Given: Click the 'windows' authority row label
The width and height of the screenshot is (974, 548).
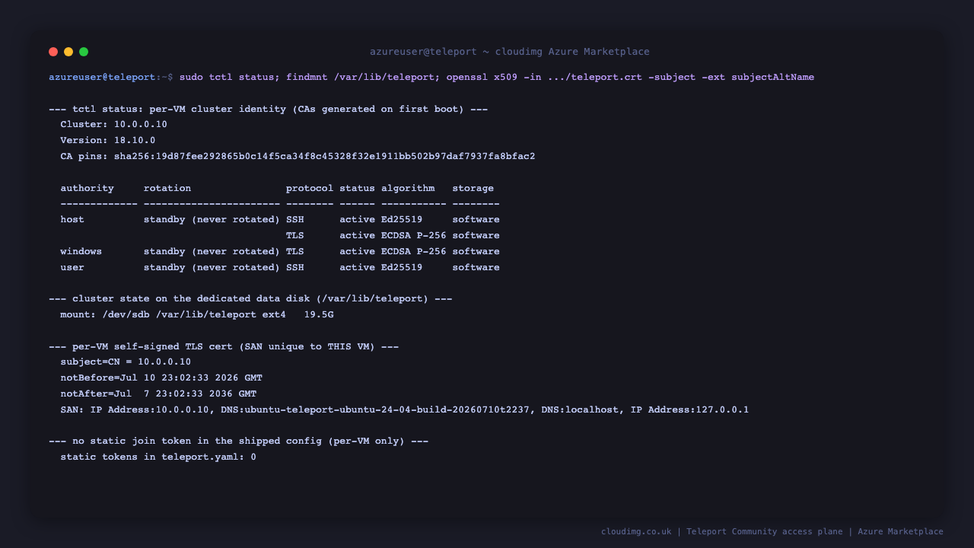Looking at the screenshot, I should click(x=81, y=251).
